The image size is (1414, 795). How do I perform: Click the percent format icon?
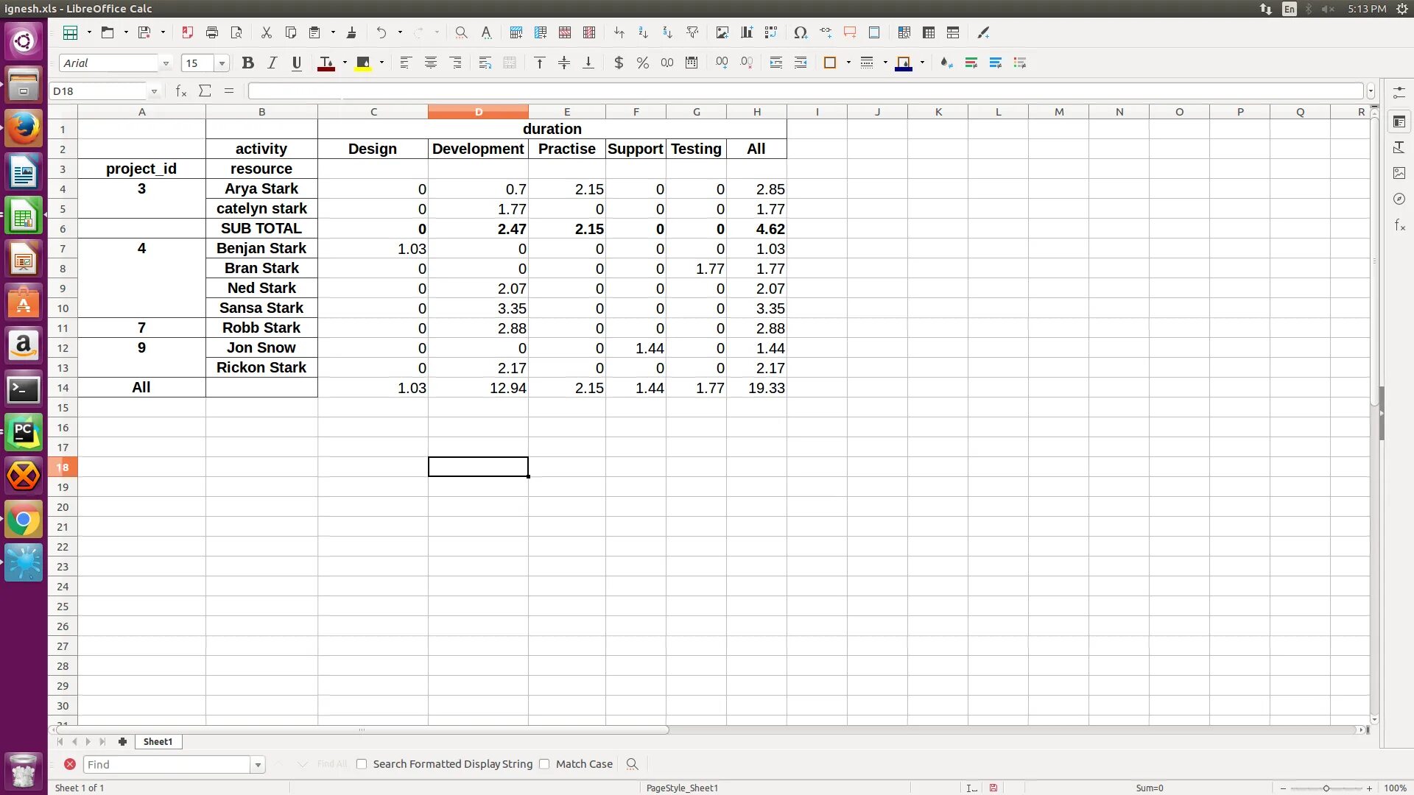tap(642, 63)
